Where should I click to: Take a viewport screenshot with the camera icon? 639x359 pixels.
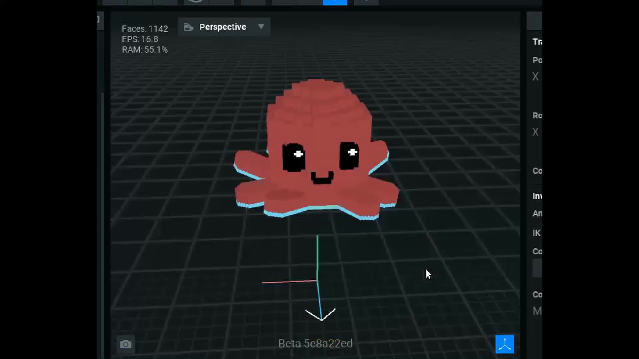point(125,344)
